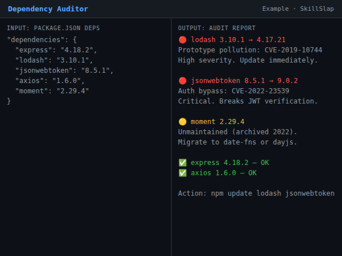Click the CVE-2019-10744 prototype pollution line
Image resolution: width=342 pixels, height=256 pixels.
pos(250,50)
